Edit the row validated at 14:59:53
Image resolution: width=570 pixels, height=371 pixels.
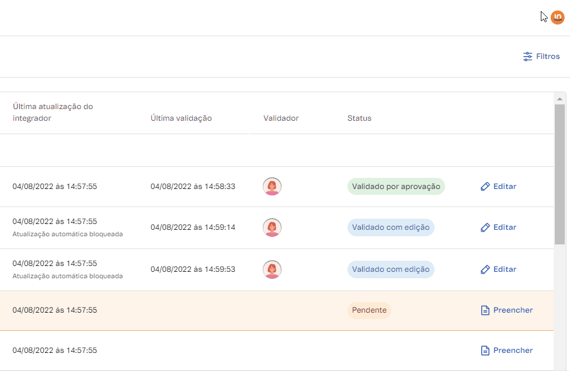(x=498, y=269)
